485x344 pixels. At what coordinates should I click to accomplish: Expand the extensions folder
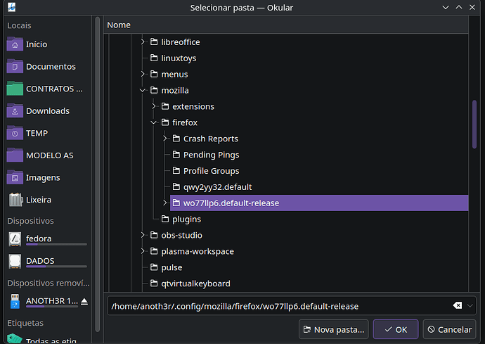(x=154, y=106)
